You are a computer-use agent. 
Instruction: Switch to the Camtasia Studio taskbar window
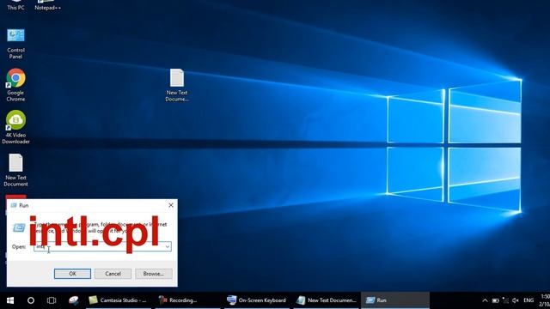118,300
